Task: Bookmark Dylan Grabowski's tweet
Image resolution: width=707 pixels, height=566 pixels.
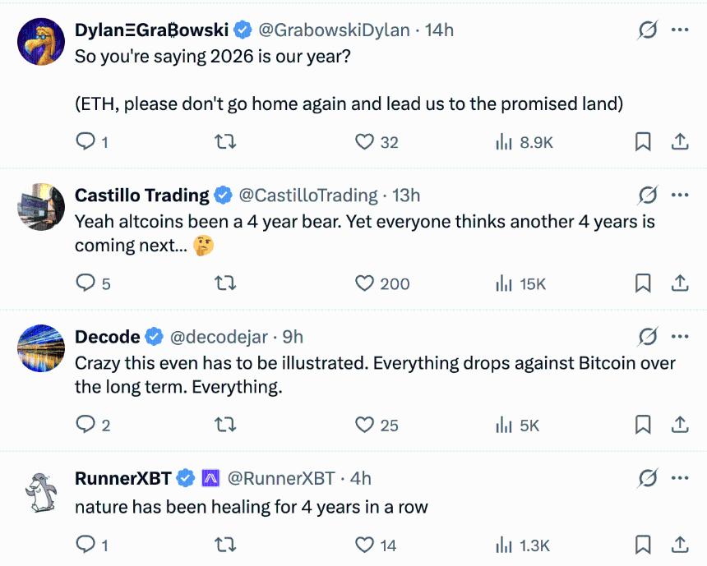Action: [x=643, y=142]
